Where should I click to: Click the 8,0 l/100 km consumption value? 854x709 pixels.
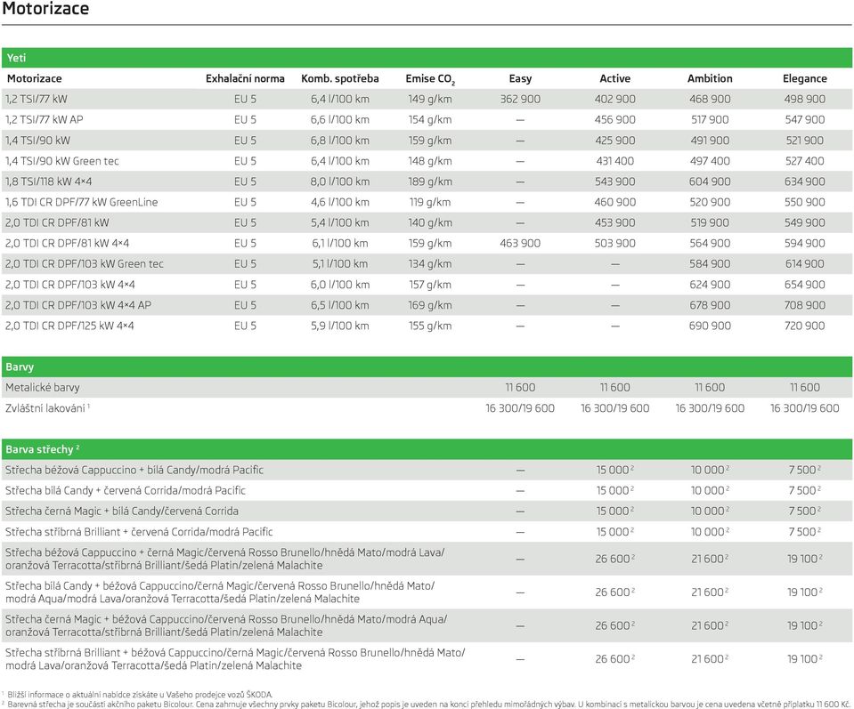tap(340, 181)
